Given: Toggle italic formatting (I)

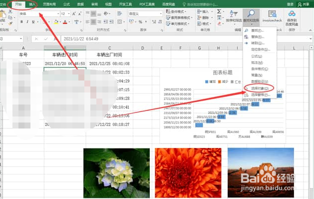Looking at the screenshot, I should (27, 21).
